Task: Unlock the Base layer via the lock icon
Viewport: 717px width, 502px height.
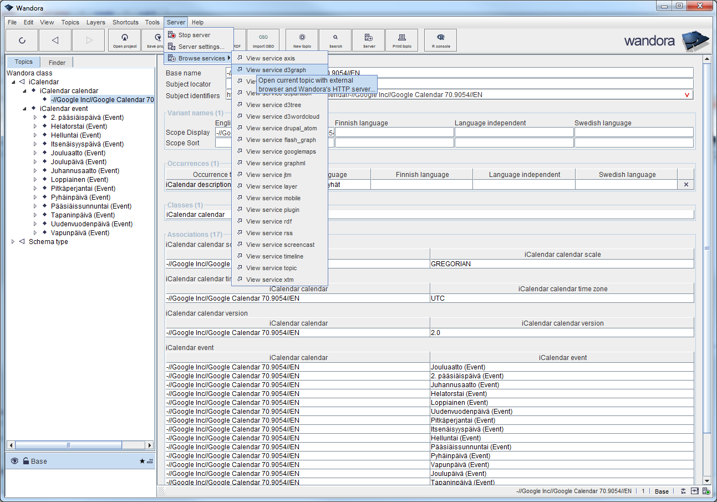Action: [26, 461]
